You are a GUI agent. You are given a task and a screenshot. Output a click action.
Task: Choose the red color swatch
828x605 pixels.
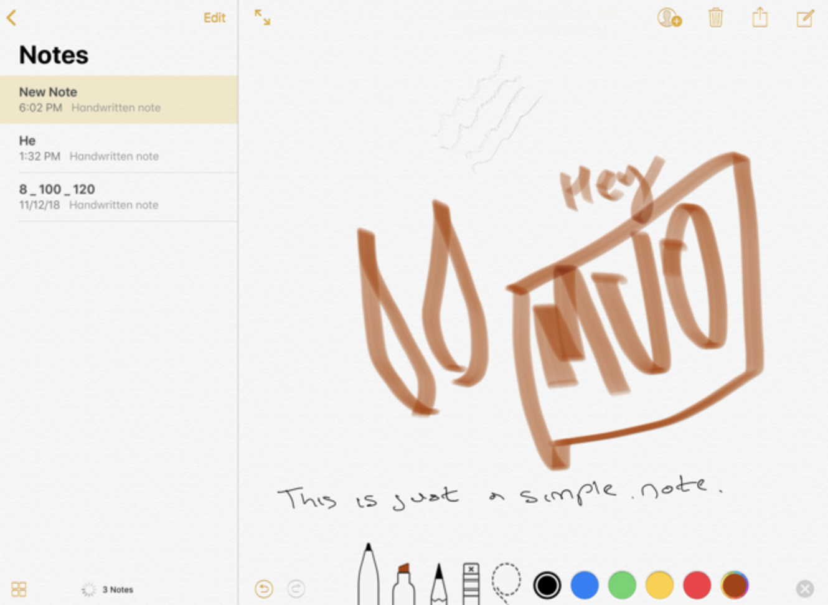(697, 585)
